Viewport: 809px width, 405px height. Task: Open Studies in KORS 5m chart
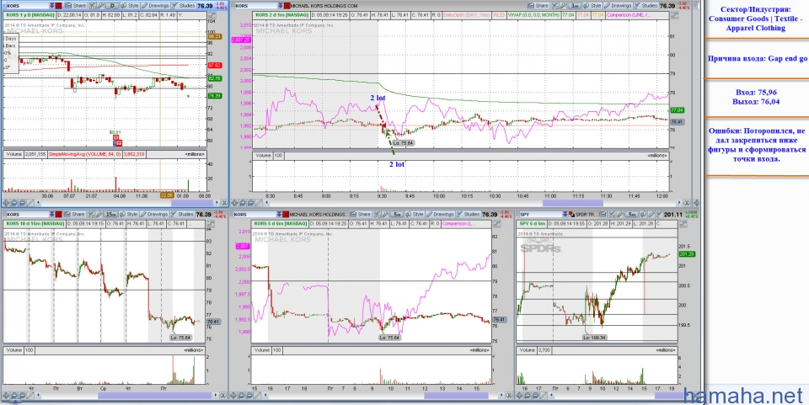468,215
